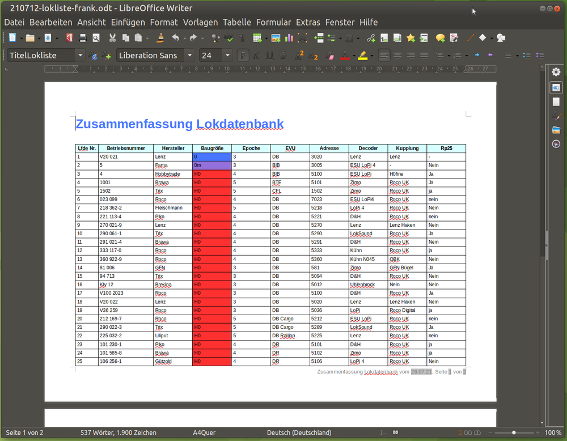Open the Tabelle menu

click(236, 22)
